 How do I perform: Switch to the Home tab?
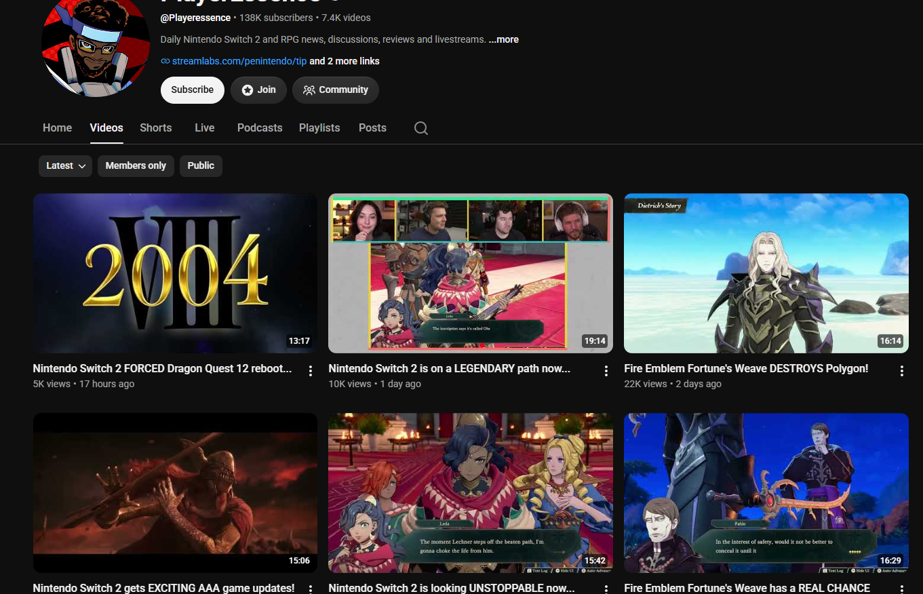click(x=57, y=127)
